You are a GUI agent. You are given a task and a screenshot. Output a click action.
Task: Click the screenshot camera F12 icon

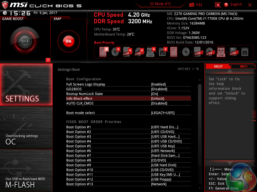point(192,5)
